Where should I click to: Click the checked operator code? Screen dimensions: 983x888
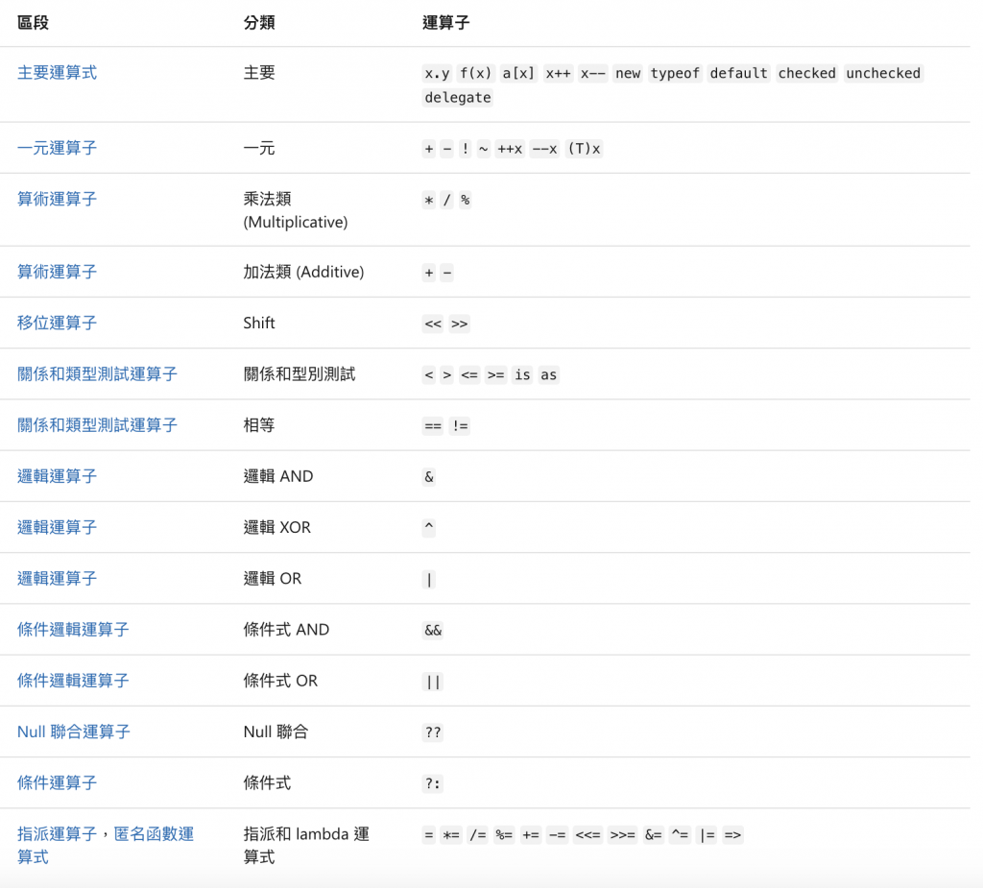(x=806, y=73)
